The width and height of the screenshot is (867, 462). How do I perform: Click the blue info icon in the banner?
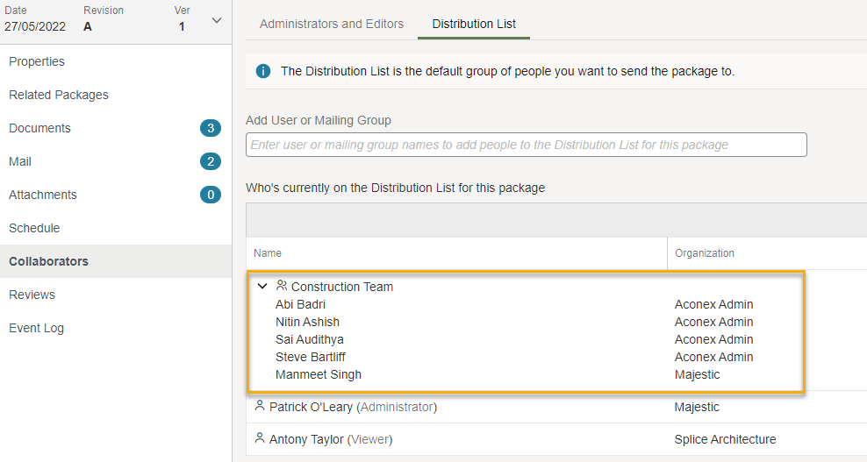click(x=263, y=71)
